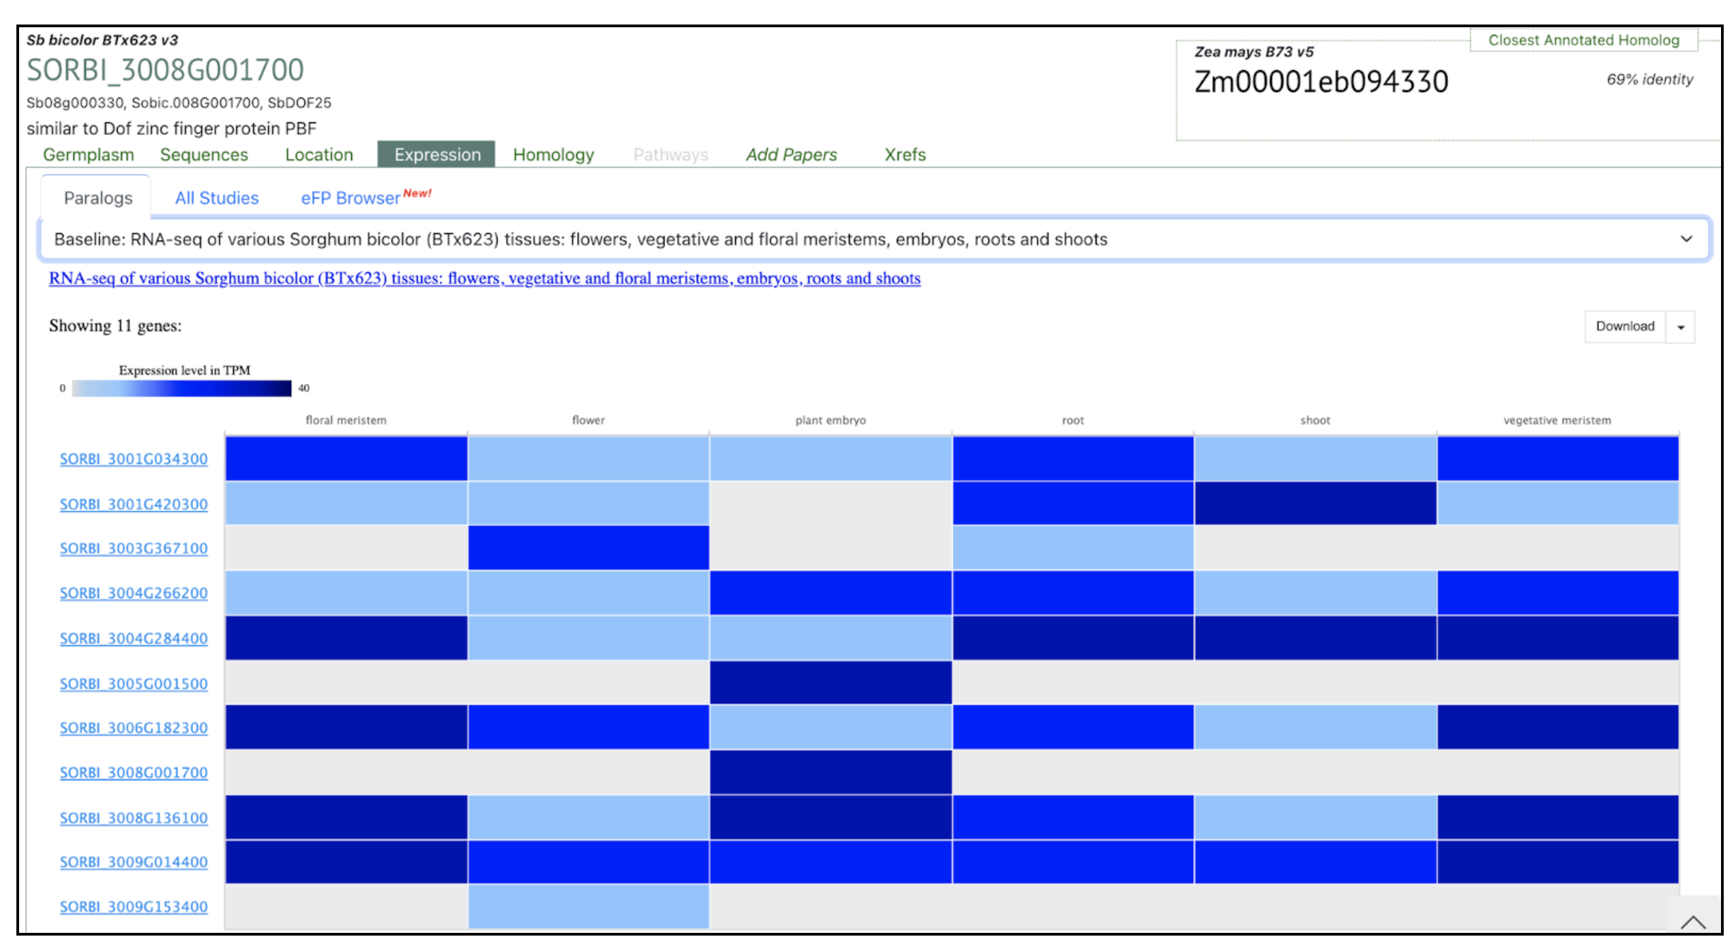Image resolution: width=1736 pixels, height=952 pixels.
Task: Click SORBI_3008G001700 plant embryo heatmap cell
Action: point(830,773)
